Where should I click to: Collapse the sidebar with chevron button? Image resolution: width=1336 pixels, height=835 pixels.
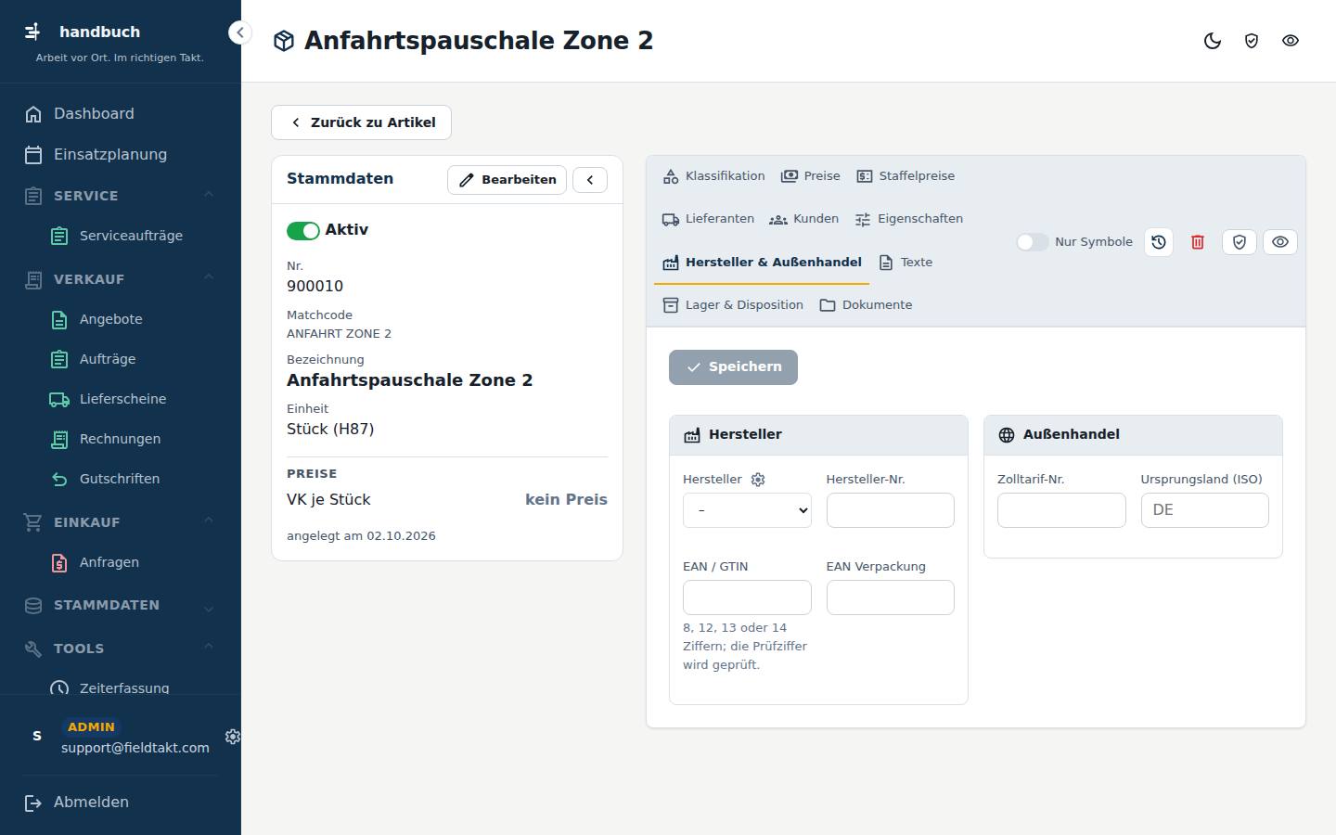pyautogui.click(x=240, y=32)
